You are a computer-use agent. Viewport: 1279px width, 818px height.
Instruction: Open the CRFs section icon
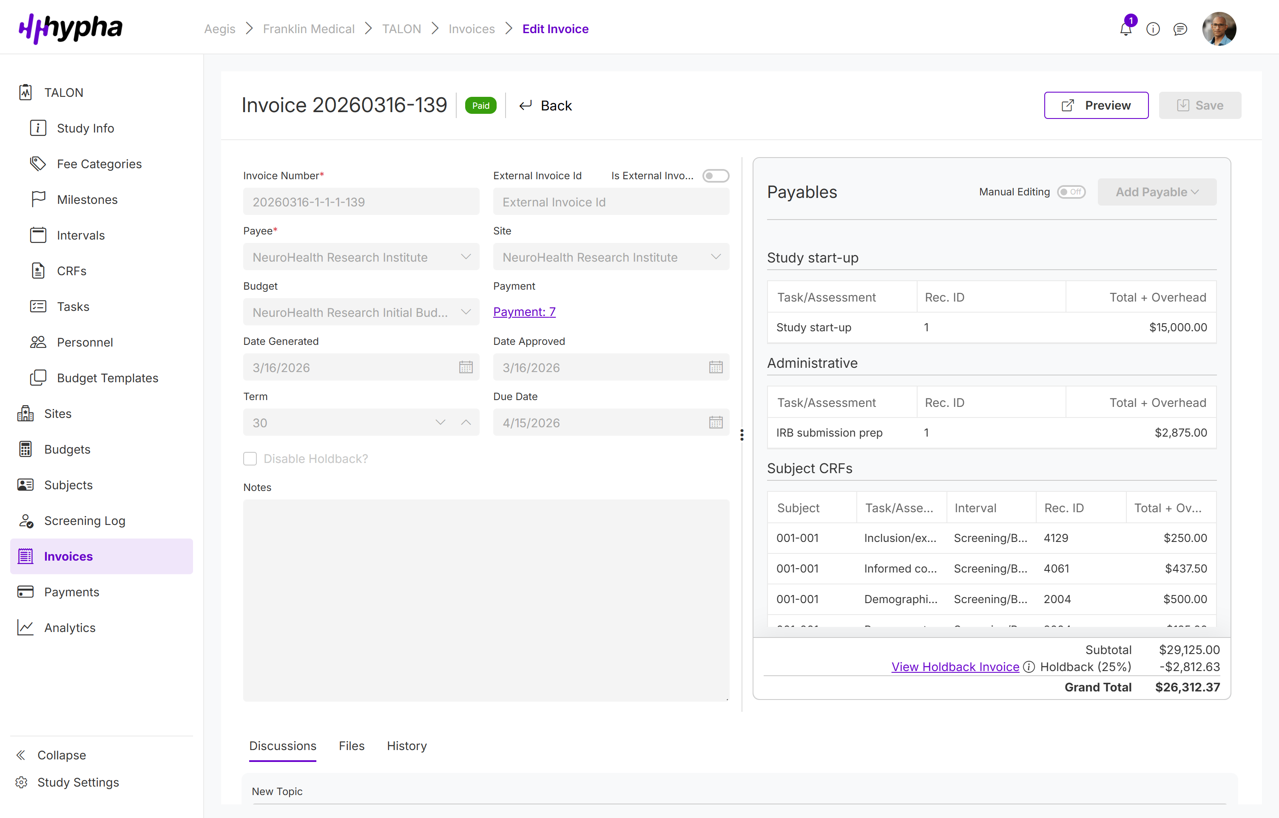coord(37,271)
